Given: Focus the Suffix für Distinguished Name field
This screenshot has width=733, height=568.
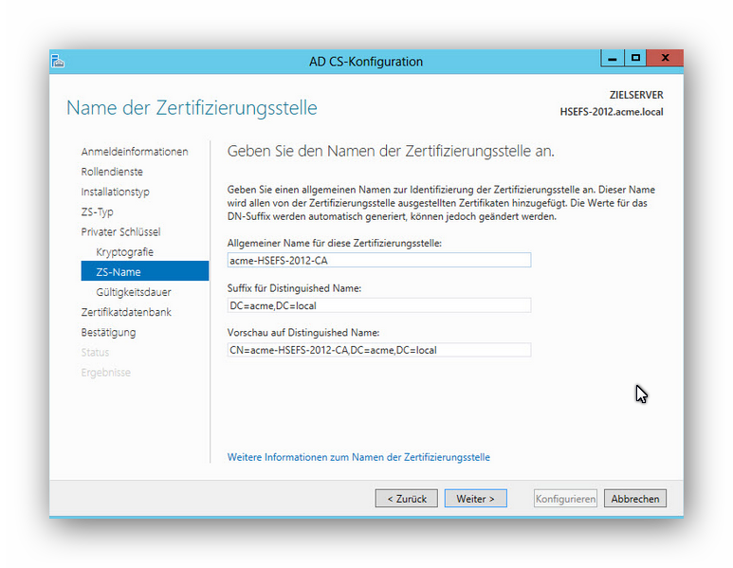Looking at the screenshot, I should pyautogui.click(x=378, y=304).
